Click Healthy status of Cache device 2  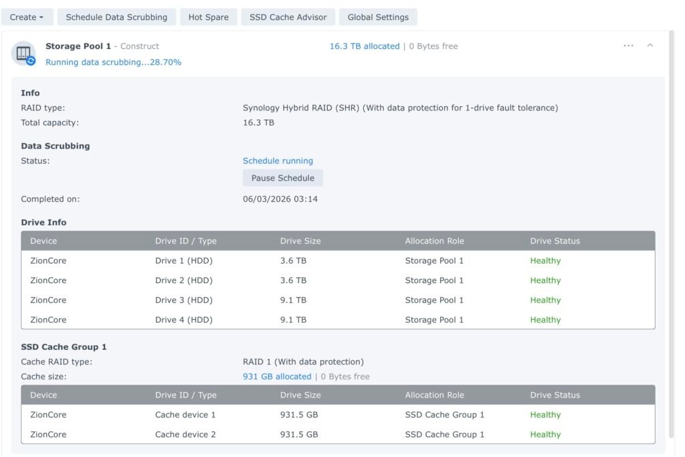click(545, 434)
